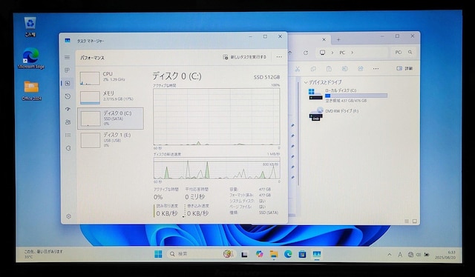Open Windows Start menu
Image resolution: width=475 pixels, height=277 pixels.
pos(158,254)
